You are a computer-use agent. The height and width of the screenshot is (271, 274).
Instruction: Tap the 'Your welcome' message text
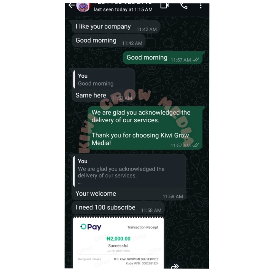[96, 194]
